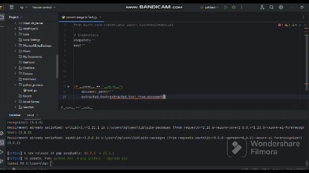309x173 pixels.
Task: Open the hp project selector dropdown
Action: [24, 8]
